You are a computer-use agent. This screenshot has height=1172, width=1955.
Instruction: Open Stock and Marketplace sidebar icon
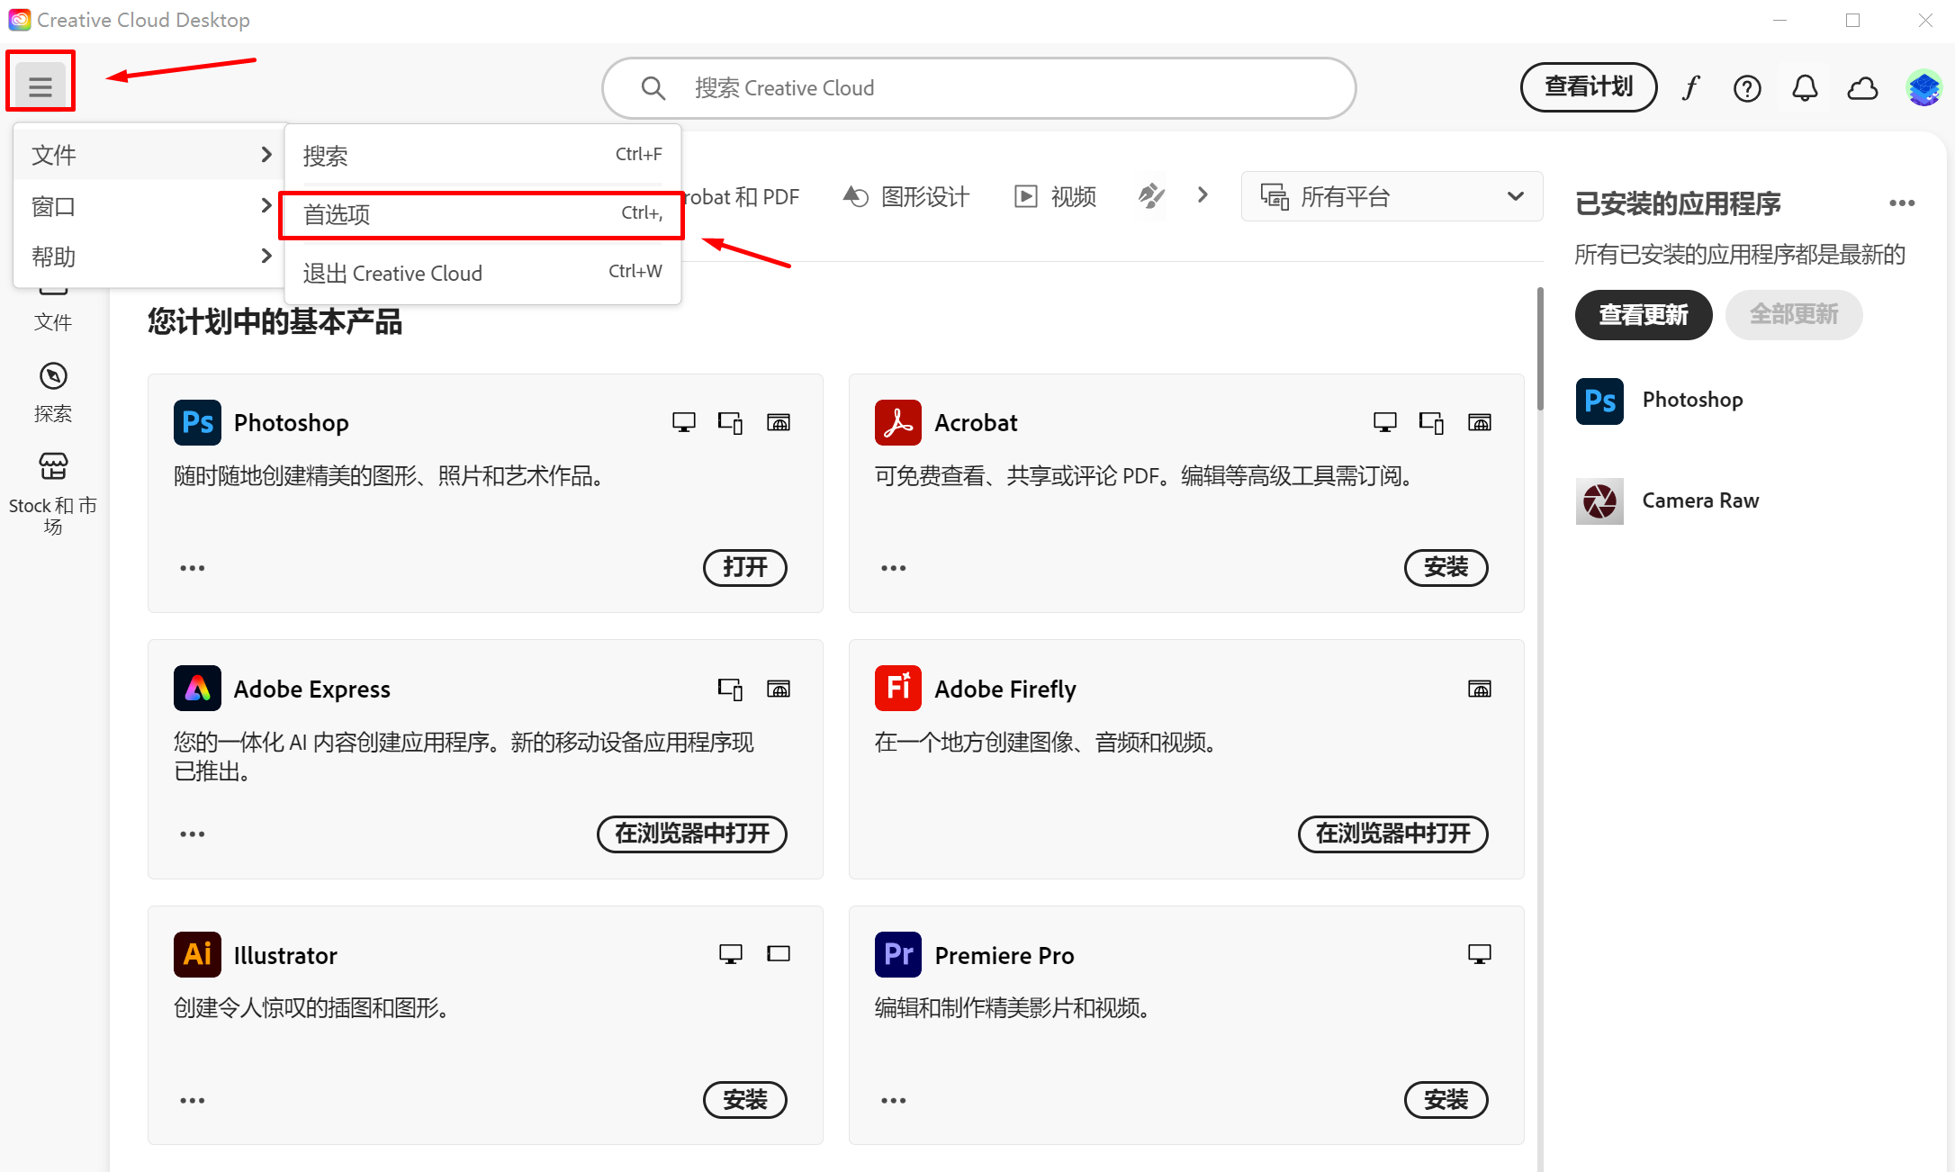(53, 466)
